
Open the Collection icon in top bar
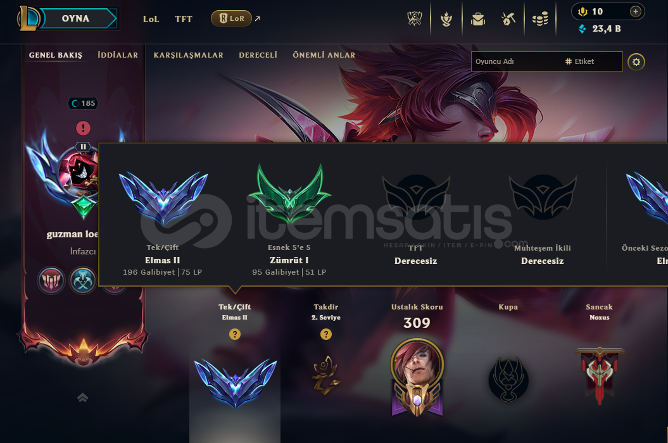(446, 19)
